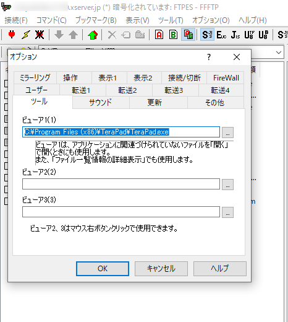Select Binary transfer mode (B icon)
Image resolution: width=288 pixels, height=322 pixels.
coord(174,35)
